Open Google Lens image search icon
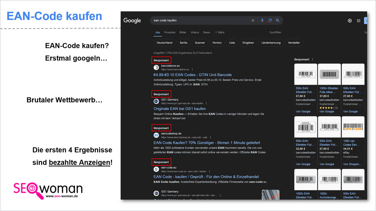This screenshot has height=211, width=376. pos(270,21)
